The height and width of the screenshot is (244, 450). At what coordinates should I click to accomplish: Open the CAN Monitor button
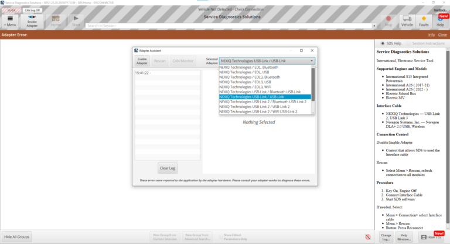[x=183, y=61]
